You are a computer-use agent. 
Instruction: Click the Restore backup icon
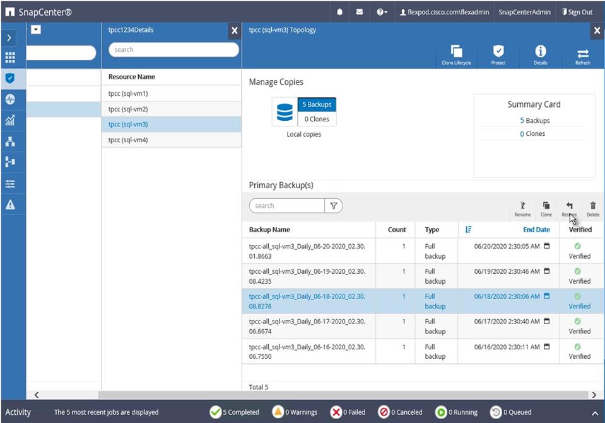(x=569, y=209)
